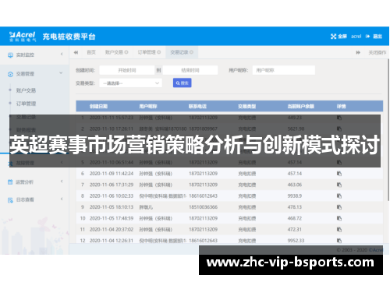
Task: Click the 运营分析 calendar icon in the sidebar
Action: 10,182
